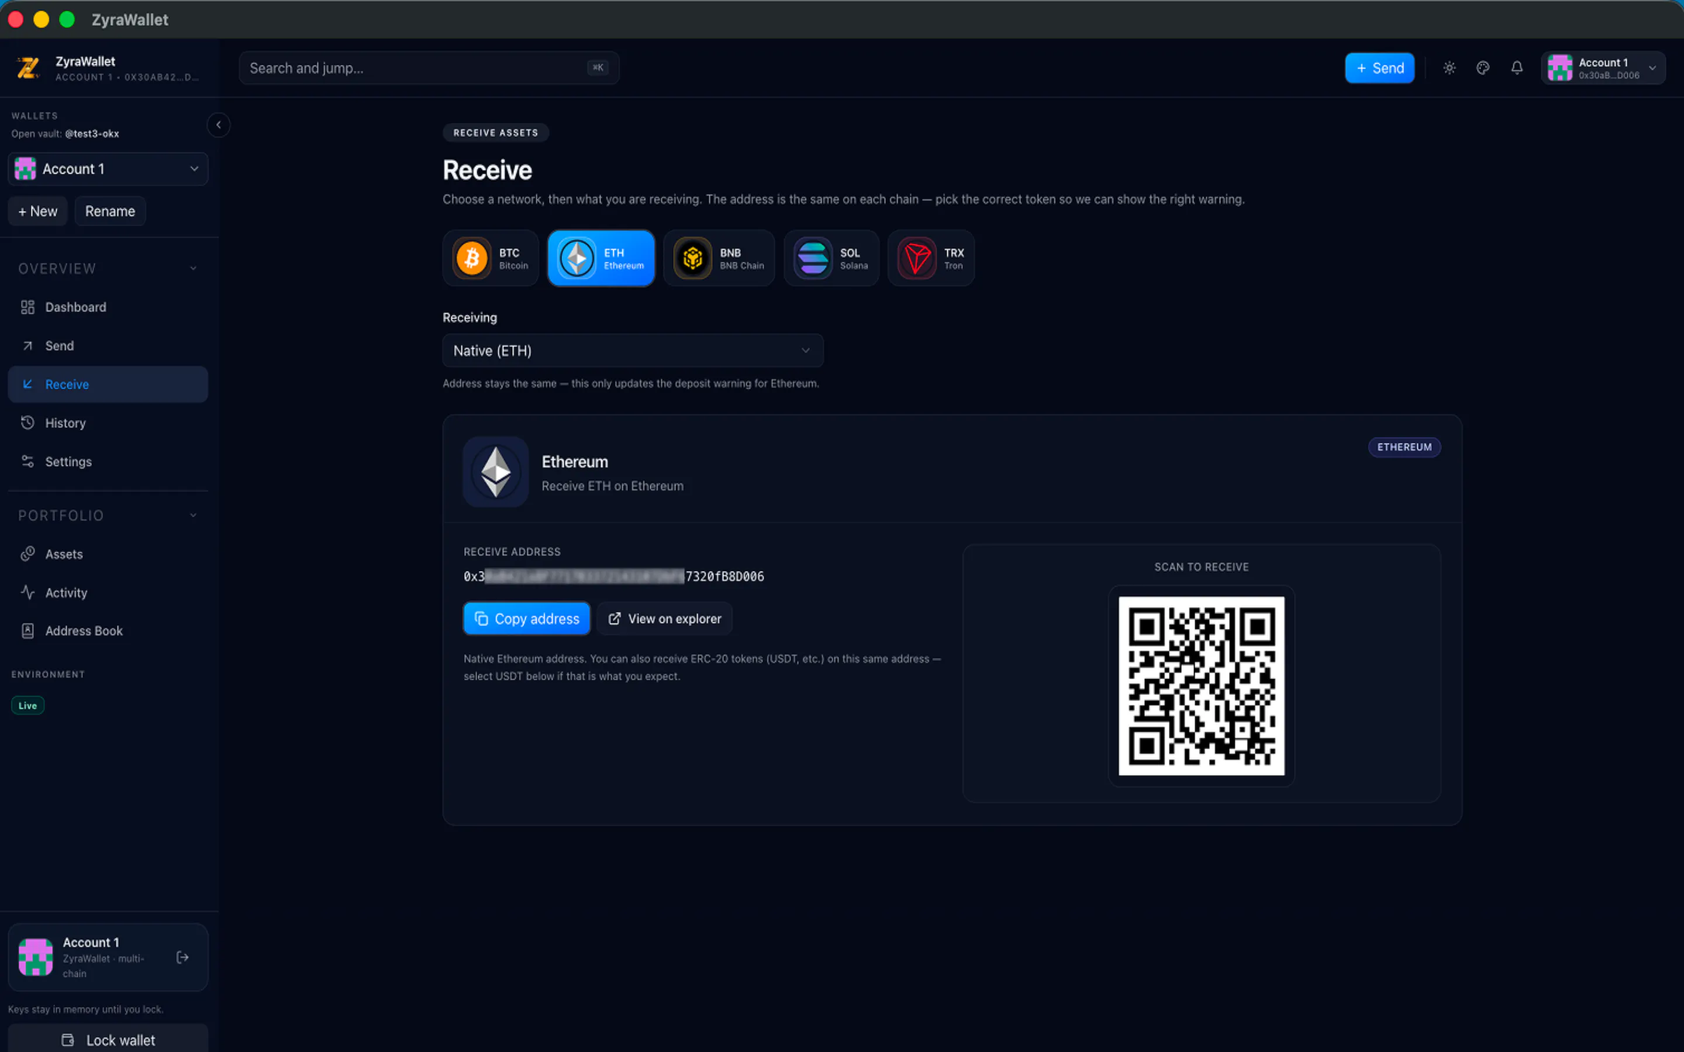Select the BNB Chain network
Viewport: 1684px width, 1052px height.
(719, 258)
